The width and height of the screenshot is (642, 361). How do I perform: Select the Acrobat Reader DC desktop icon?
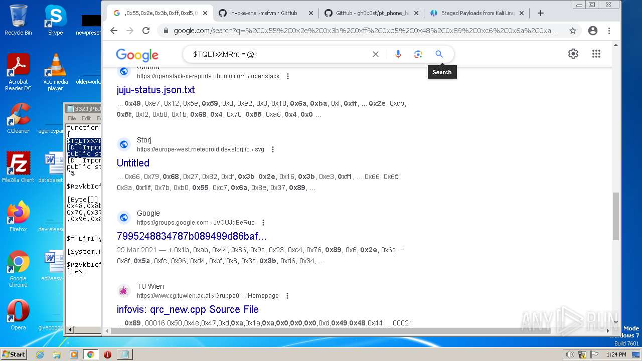coord(18,72)
